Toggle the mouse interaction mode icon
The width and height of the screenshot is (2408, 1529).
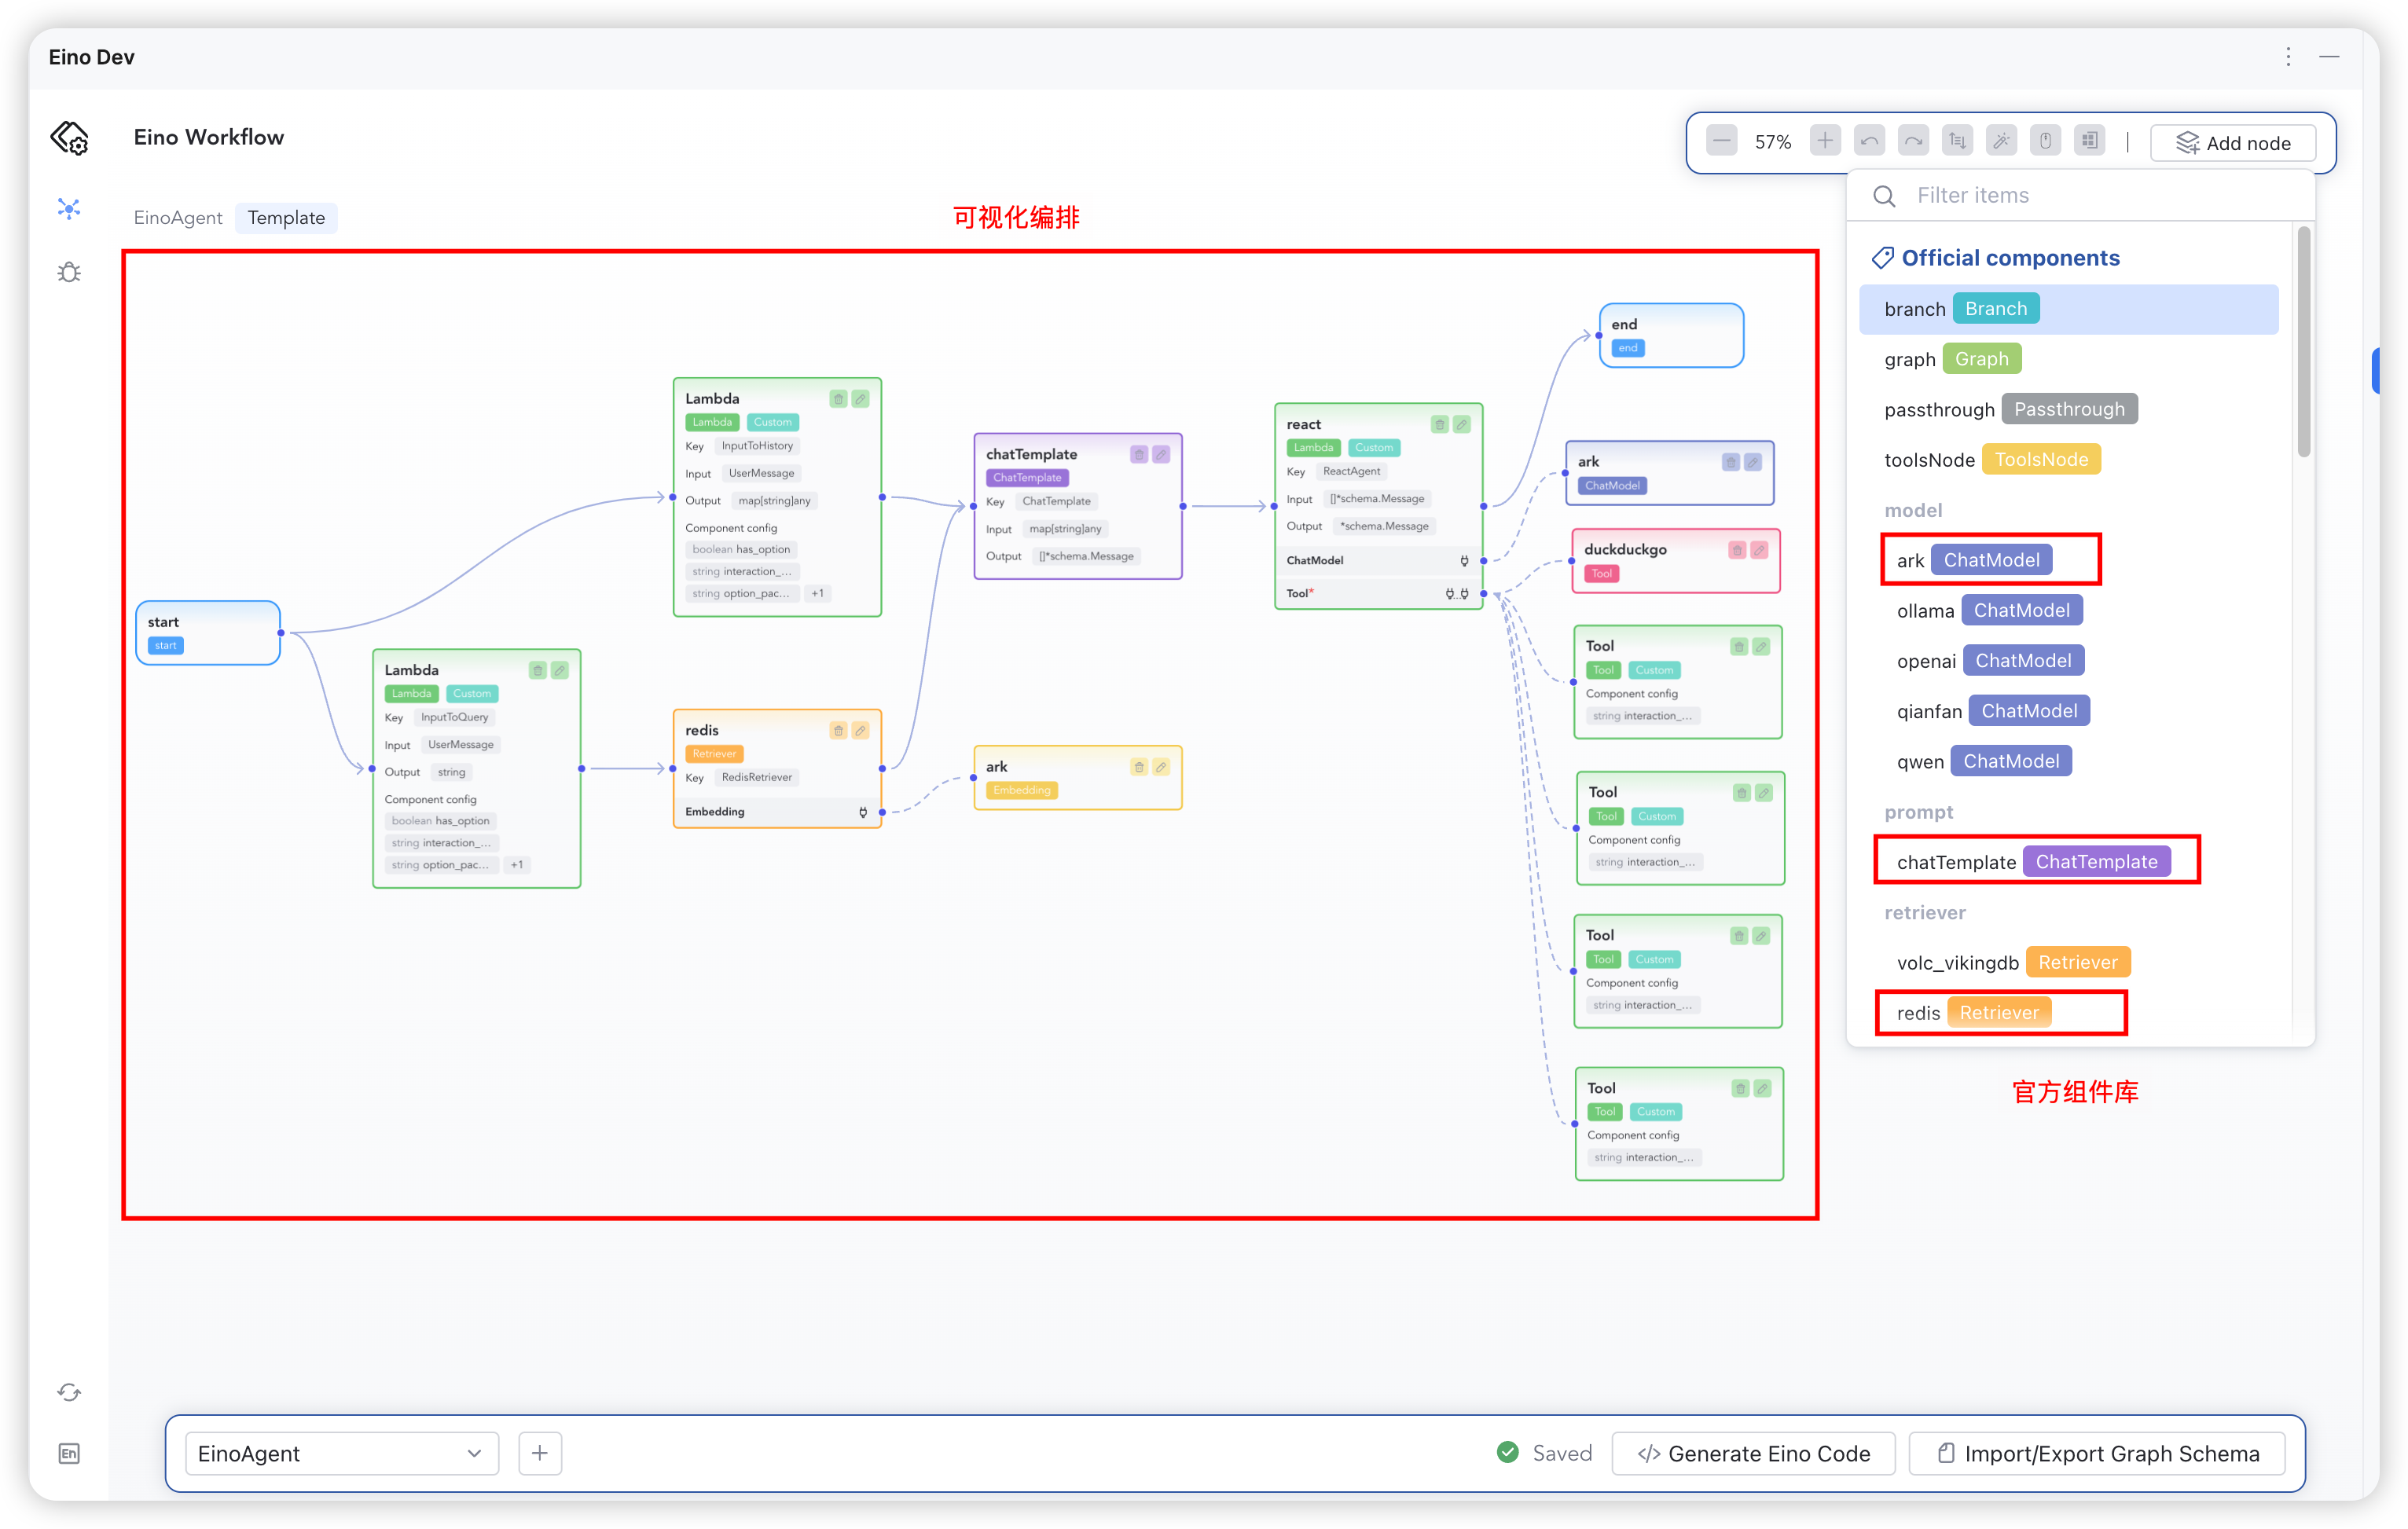pyautogui.click(x=2045, y=141)
